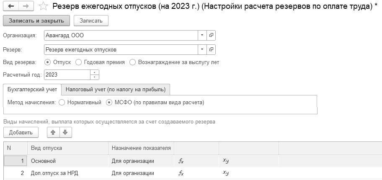Select the Годовая премия reserve type

(x=78, y=62)
